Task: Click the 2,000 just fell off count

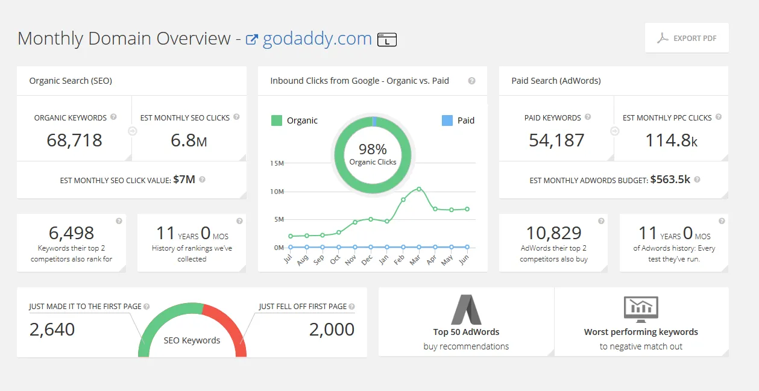Action: (x=332, y=330)
